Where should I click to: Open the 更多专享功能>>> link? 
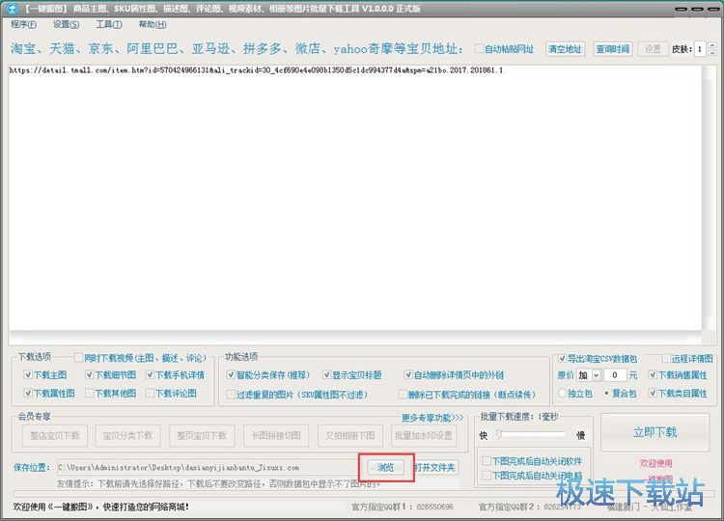pyautogui.click(x=432, y=418)
